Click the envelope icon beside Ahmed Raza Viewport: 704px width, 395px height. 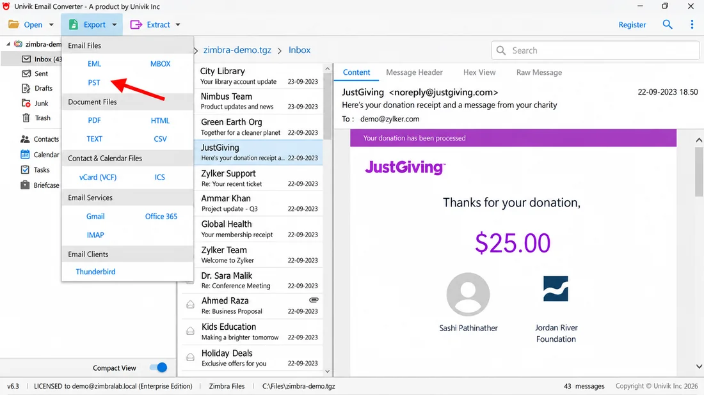pos(190,305)
